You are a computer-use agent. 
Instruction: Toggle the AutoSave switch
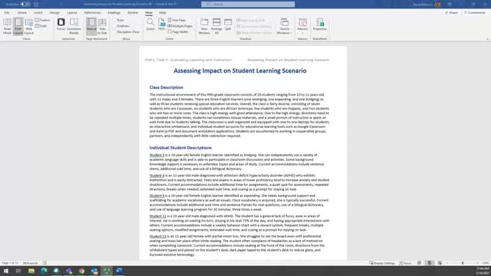click(23, 4)
